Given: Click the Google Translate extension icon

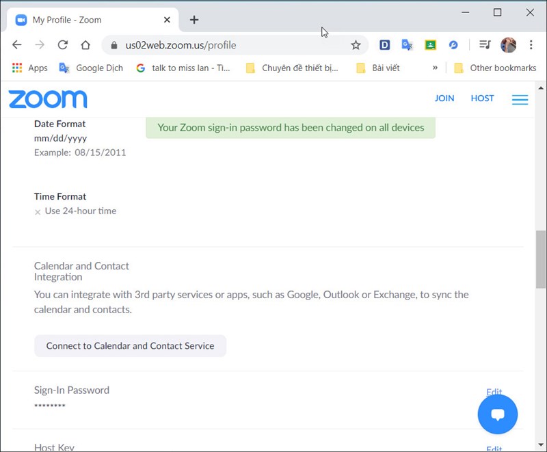Looking at the screenshot, I should [407, 45].
